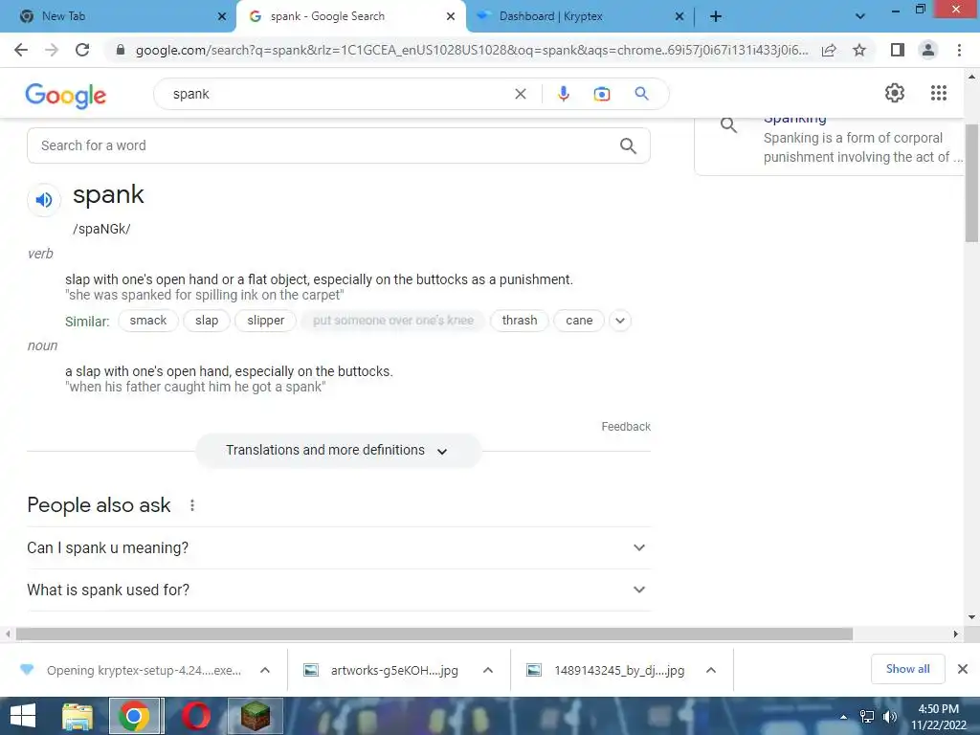Click the forward navigation arrow
The width and height of the screenshot is (980, 735).
(x=52, y=50)
